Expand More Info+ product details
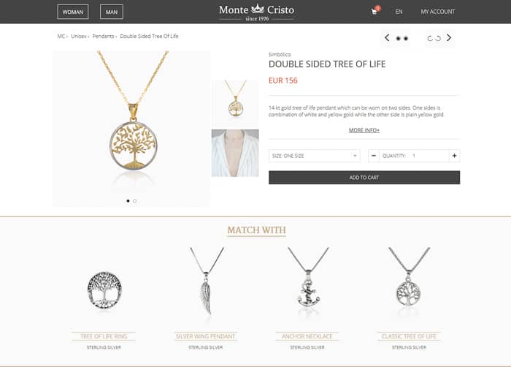This screenshot has width=511, height=367. (364, 130)
